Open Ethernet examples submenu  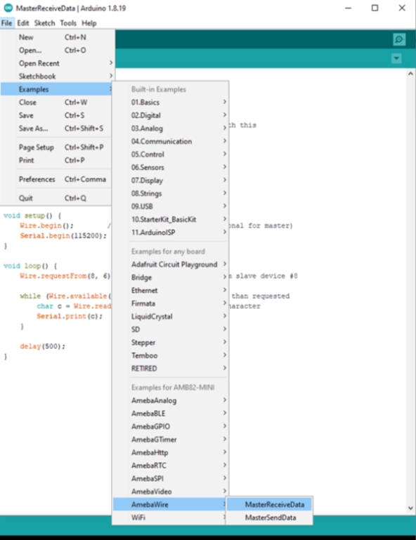click(x=171, y=291)
